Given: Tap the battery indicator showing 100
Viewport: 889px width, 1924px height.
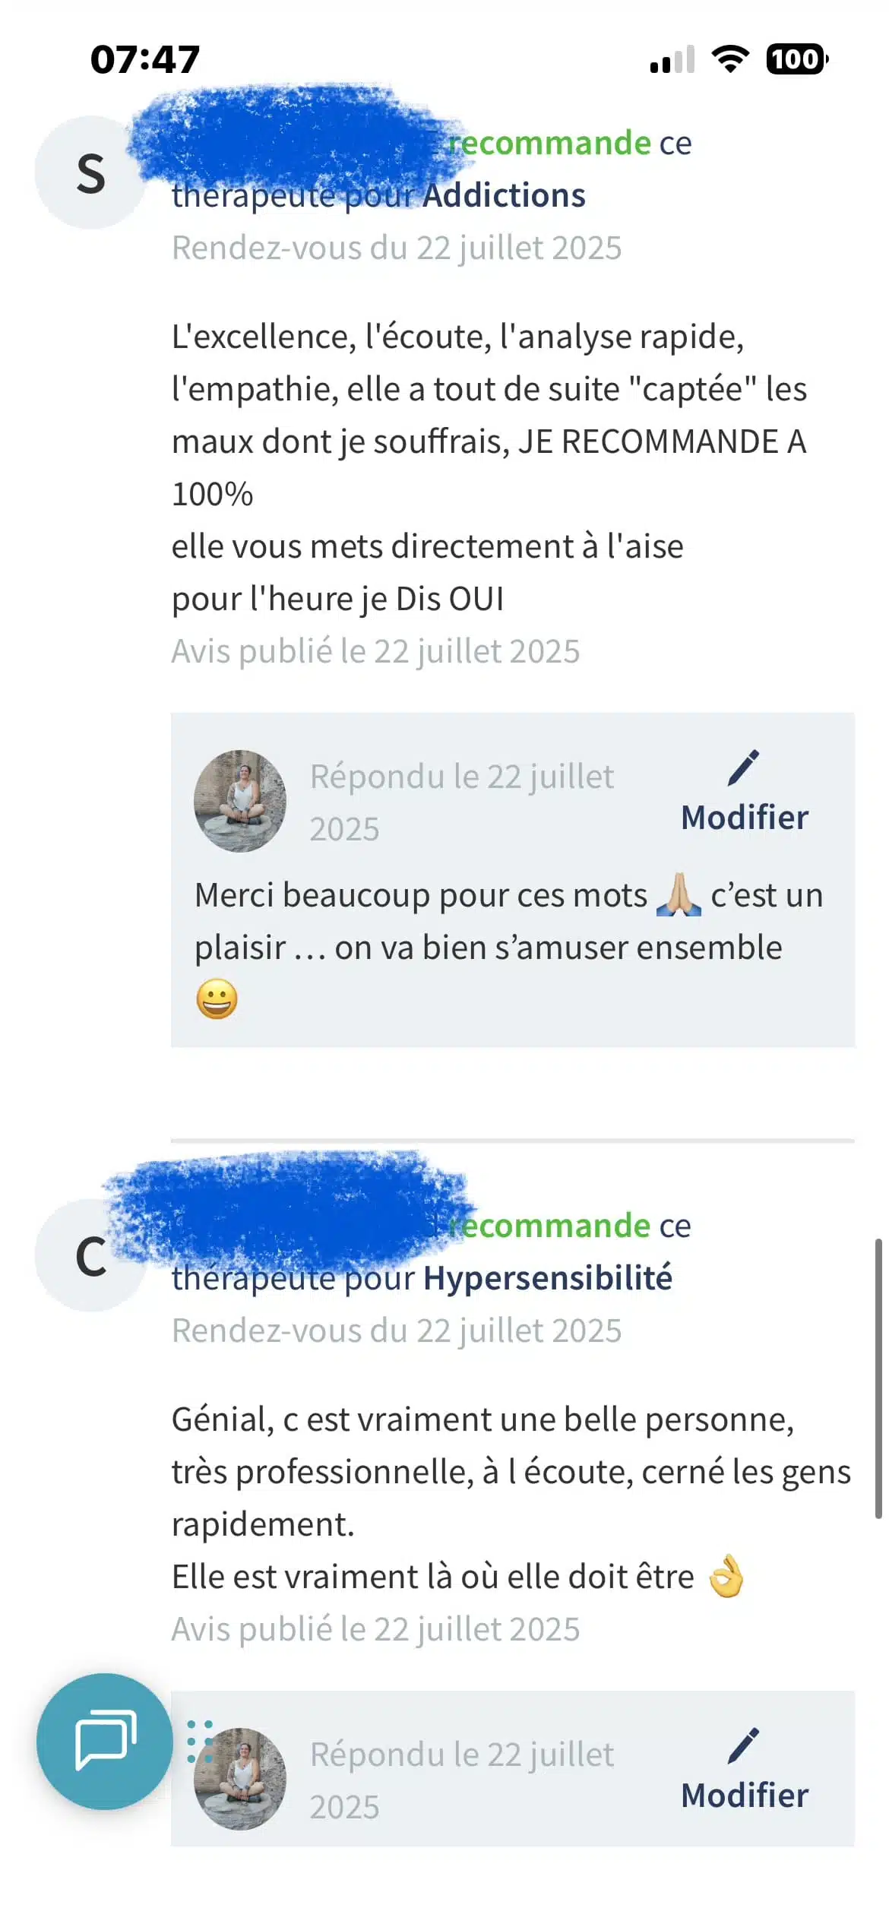Looking at the screenshot, I should coord(796,59).
